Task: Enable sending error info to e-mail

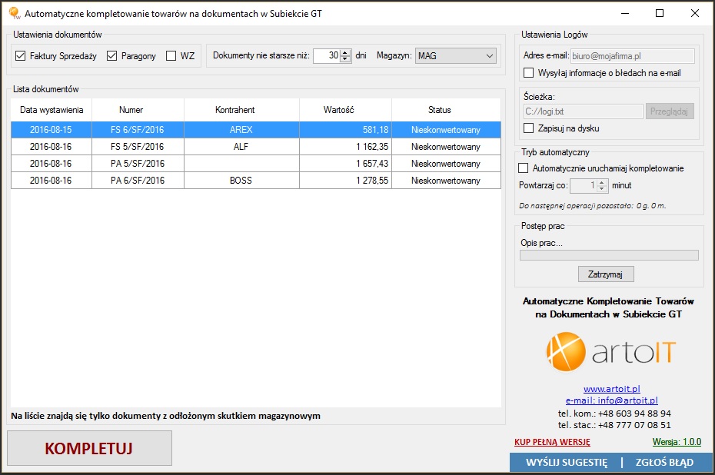Action: 528,73
